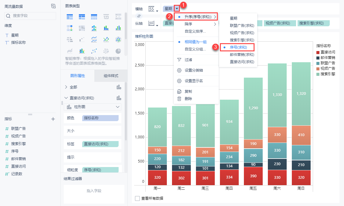
Task: Click the bar icon beside 直接访问(求和)
Action: coord(119,98)
